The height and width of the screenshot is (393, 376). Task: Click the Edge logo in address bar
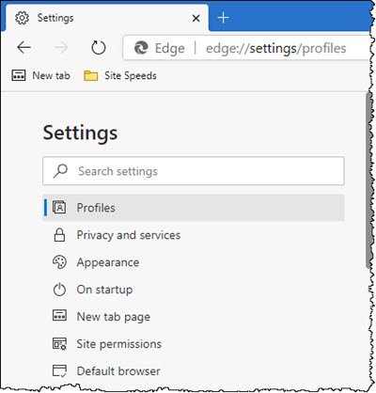[141, 48]
